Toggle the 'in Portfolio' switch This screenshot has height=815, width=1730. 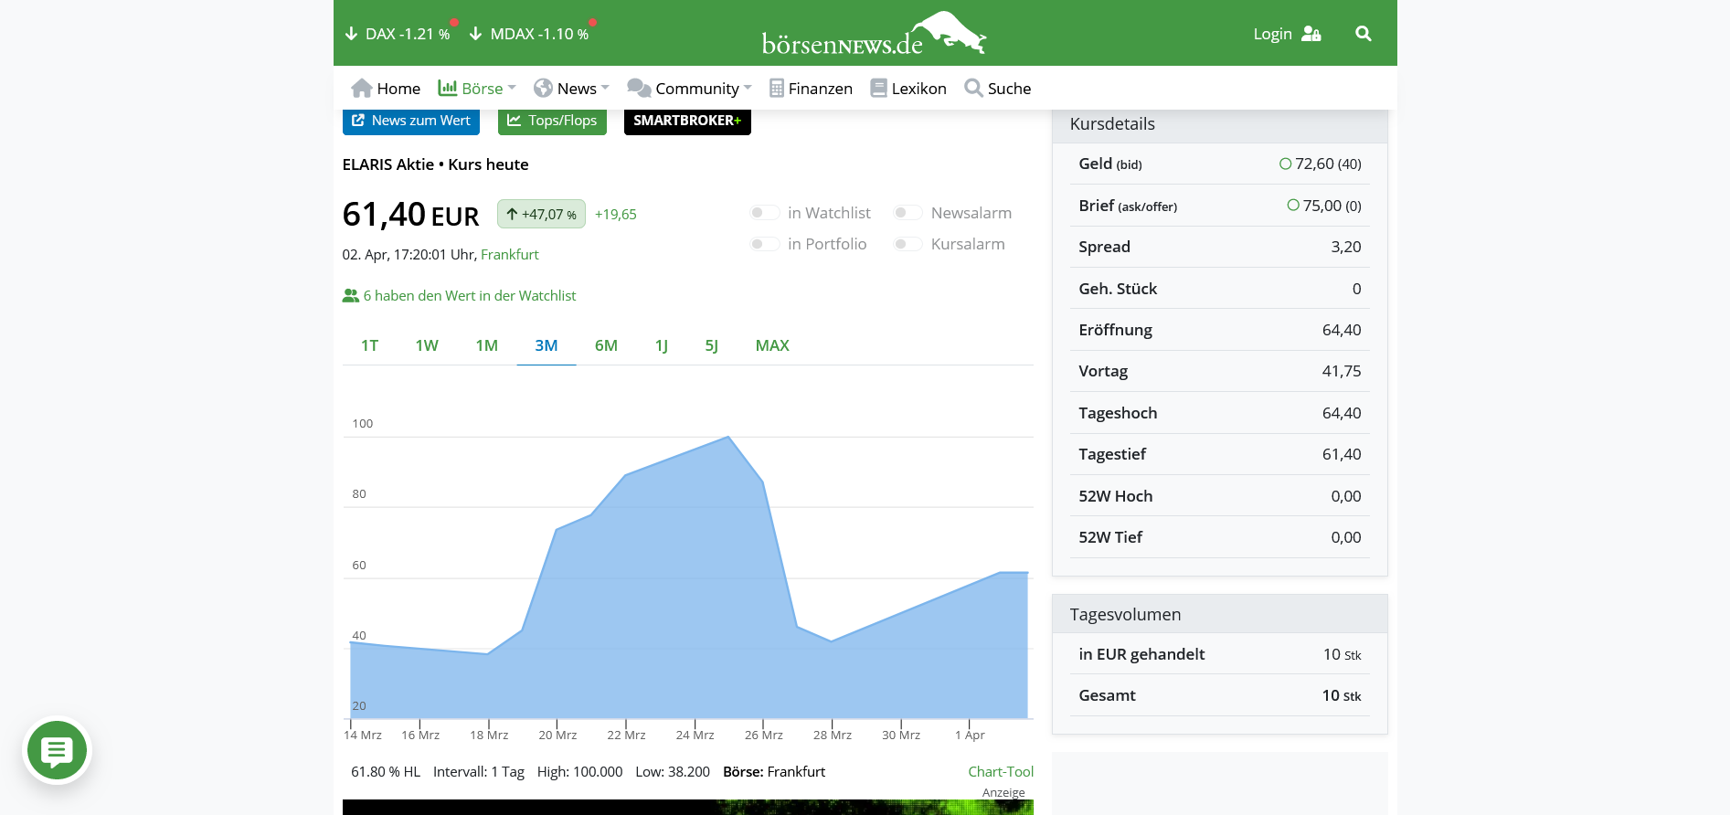764,244
